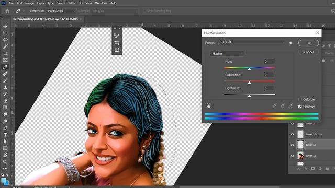335x188 pixels.
Task: Click Cancel in Hue/Saturation dialog
Action: tap(308, 52)
